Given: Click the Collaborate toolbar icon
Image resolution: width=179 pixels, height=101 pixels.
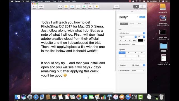Looking at the screenshot, I should 116,7.
